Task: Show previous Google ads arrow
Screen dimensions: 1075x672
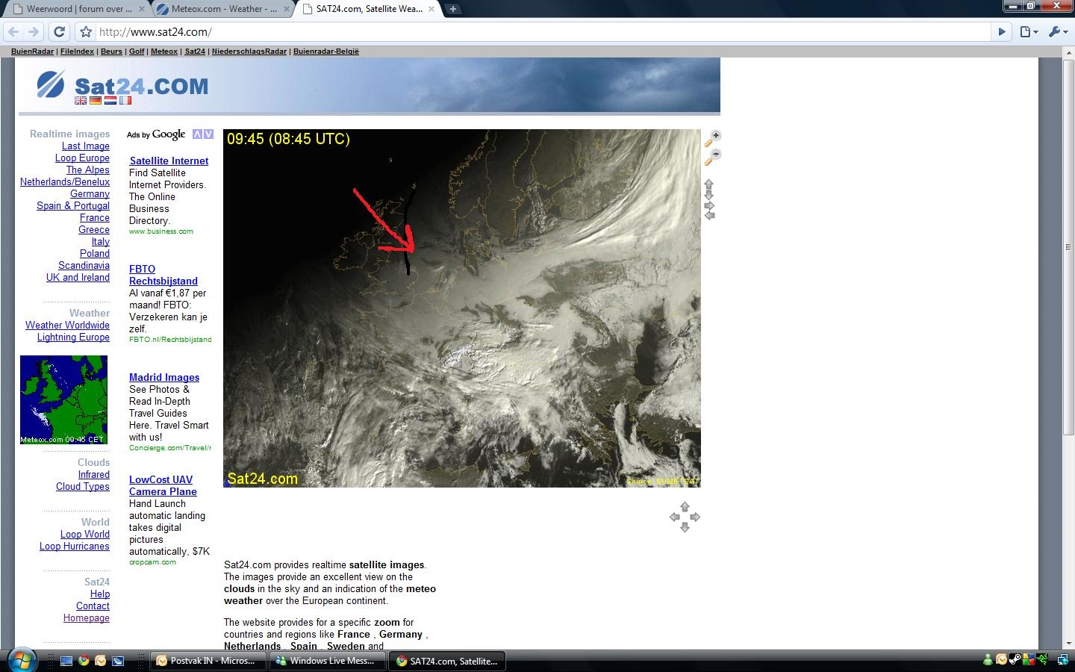Action: [x=197, y=134]
